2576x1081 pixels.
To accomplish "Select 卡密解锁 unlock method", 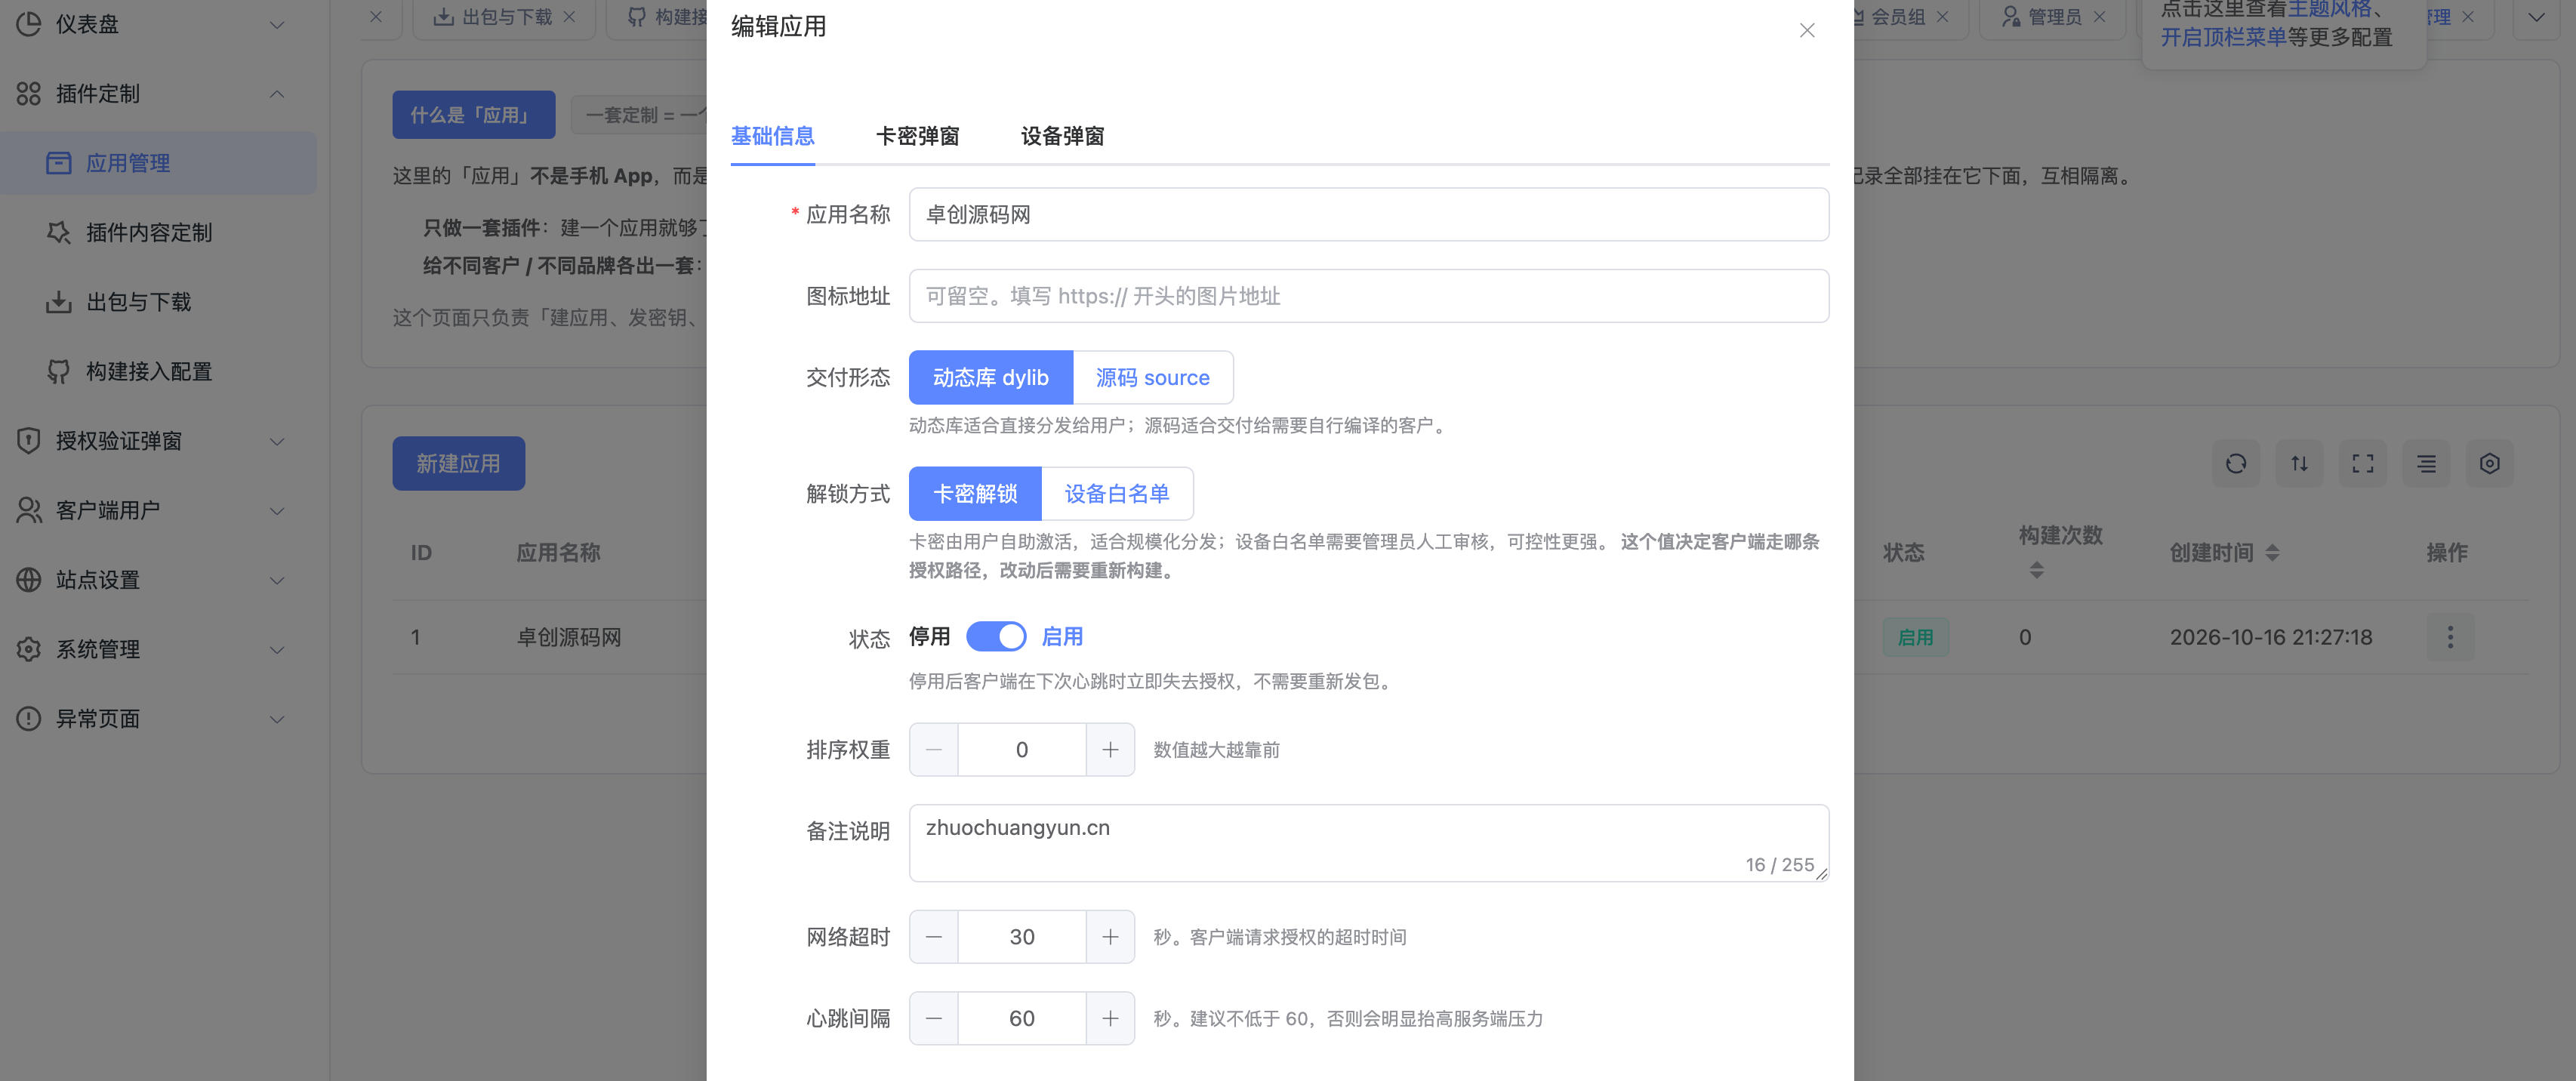I will point(975,493).
